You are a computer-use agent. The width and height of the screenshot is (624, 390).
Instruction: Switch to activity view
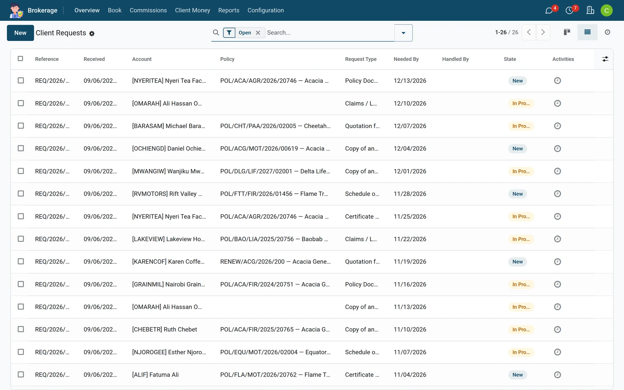point(607,32)
